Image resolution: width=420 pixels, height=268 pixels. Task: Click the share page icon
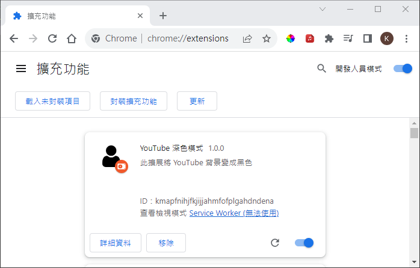pyautogui.click(x=247, y=38)
